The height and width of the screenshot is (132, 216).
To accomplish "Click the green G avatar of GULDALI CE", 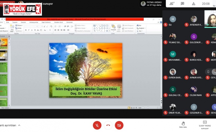I will [x=173, y=89].
